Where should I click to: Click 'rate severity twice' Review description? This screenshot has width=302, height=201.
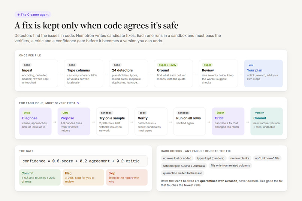coord(218,79)
